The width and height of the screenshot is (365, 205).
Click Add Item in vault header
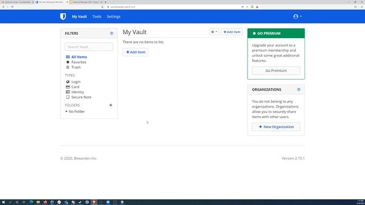tap(232, 32)
